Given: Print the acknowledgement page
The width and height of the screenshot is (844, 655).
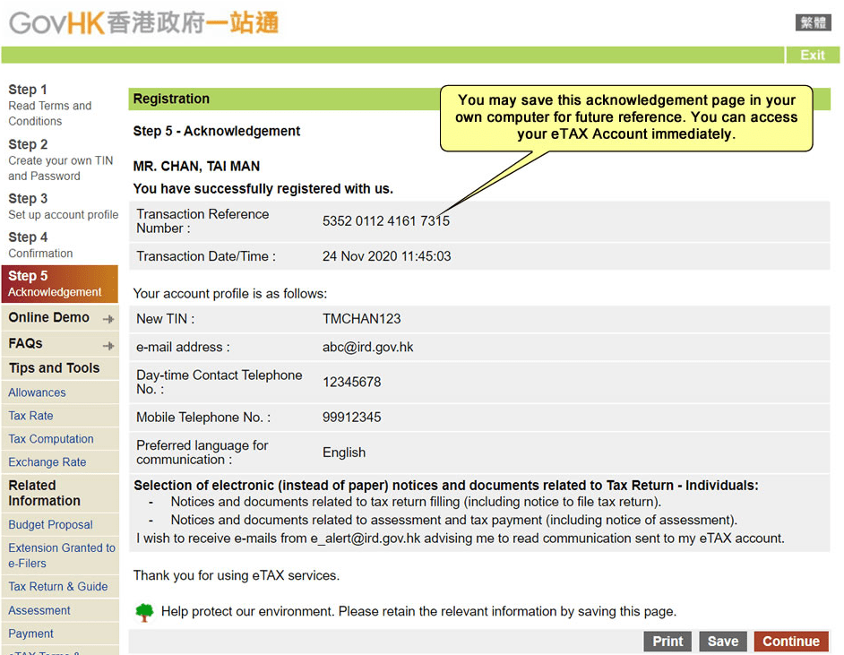Looking at the screenshot, I should (667, 641).
